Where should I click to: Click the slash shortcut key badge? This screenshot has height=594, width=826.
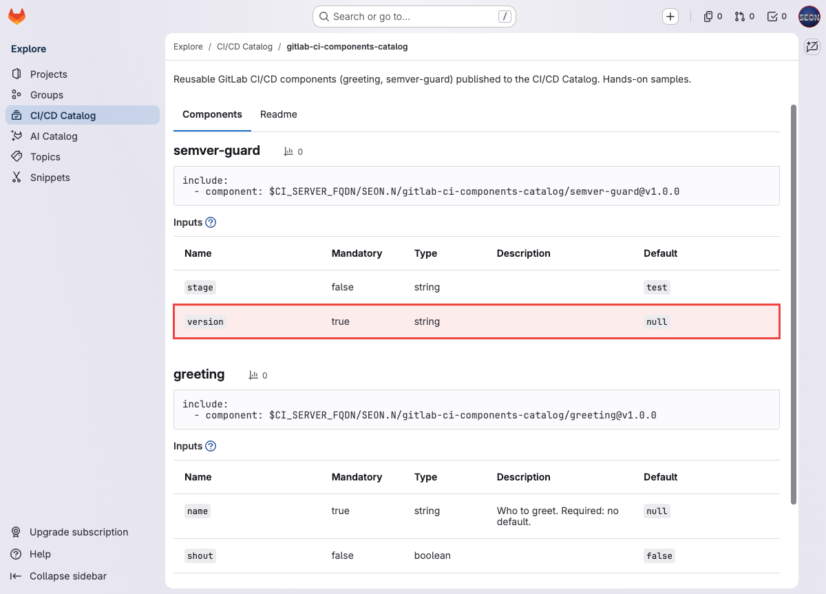(x=505, y=17)
